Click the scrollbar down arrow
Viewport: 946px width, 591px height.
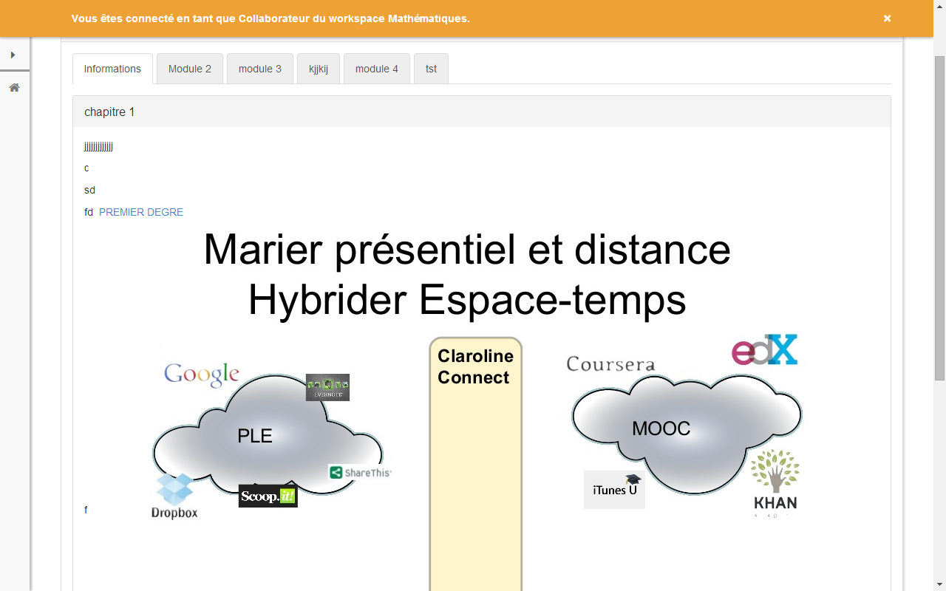940,585
